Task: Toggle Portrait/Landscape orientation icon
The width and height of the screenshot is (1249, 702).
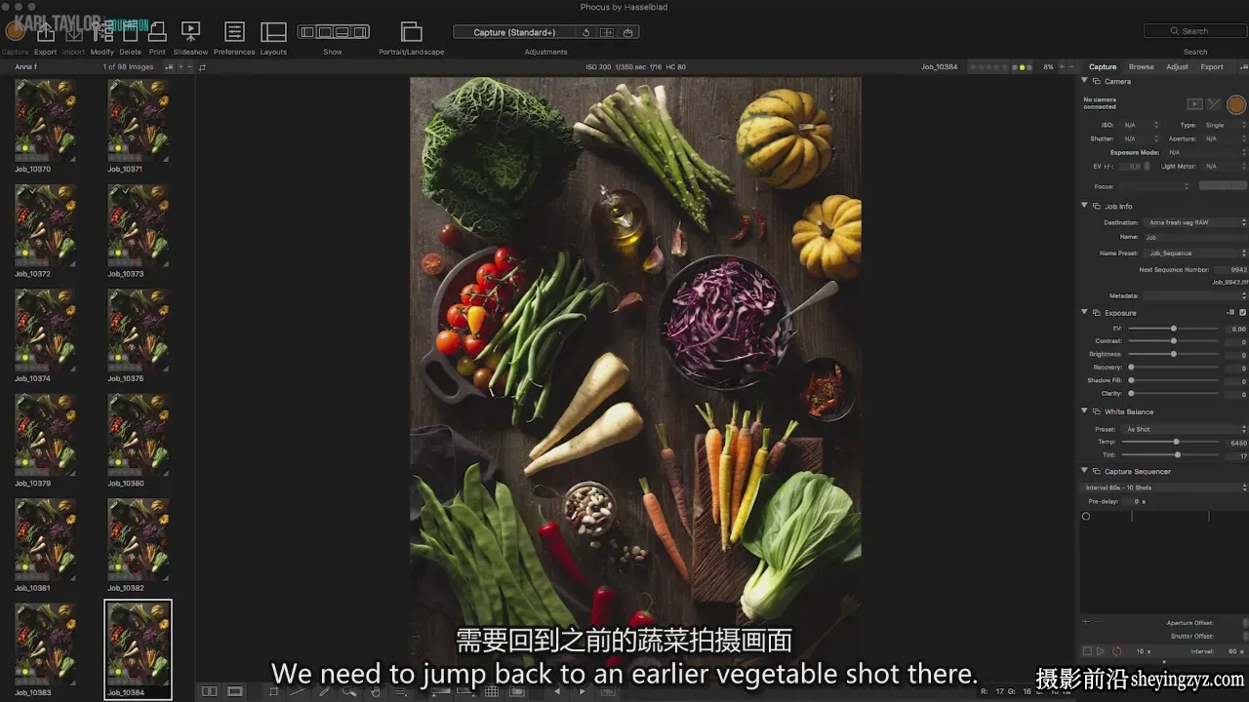Action: pyautogui.click(x=412, y=33)
